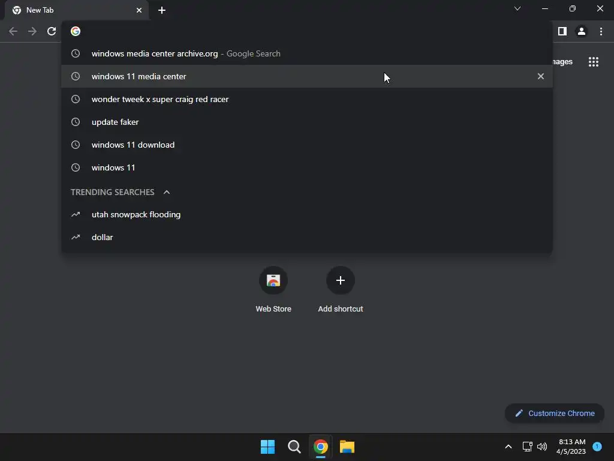Open Chrome's three-dot menu

point(601,31)
